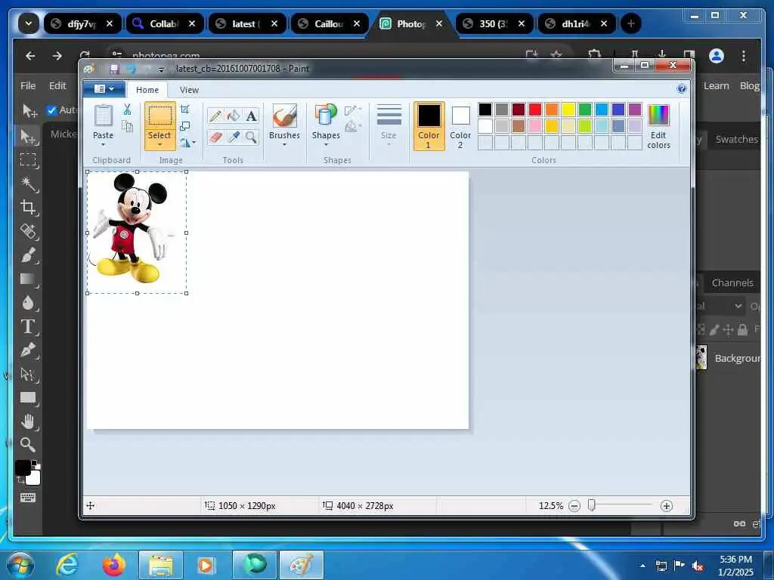Toggle the Auto-Select checkbox in Photopea
The image size is (774, 580).
tap(51, 110)
